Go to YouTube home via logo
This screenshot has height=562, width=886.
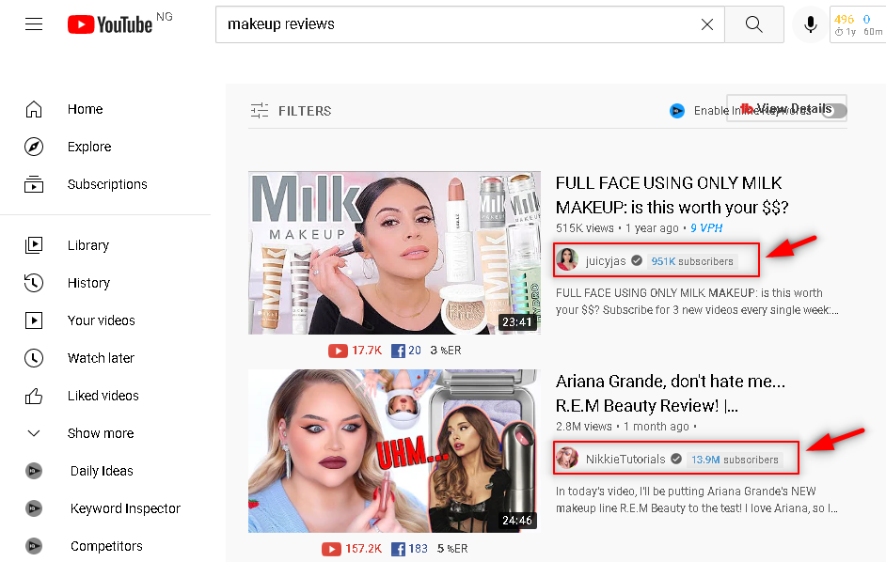(110, 24)
